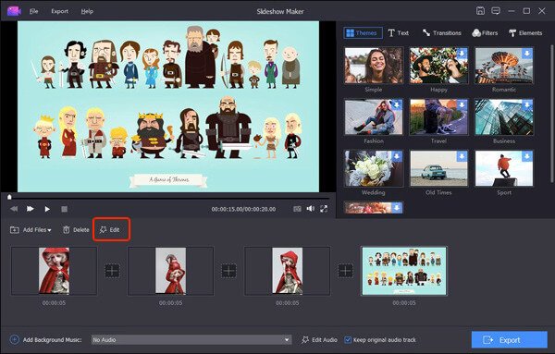
Task: Open the No Audio dropdown
Action: [191, 340]
